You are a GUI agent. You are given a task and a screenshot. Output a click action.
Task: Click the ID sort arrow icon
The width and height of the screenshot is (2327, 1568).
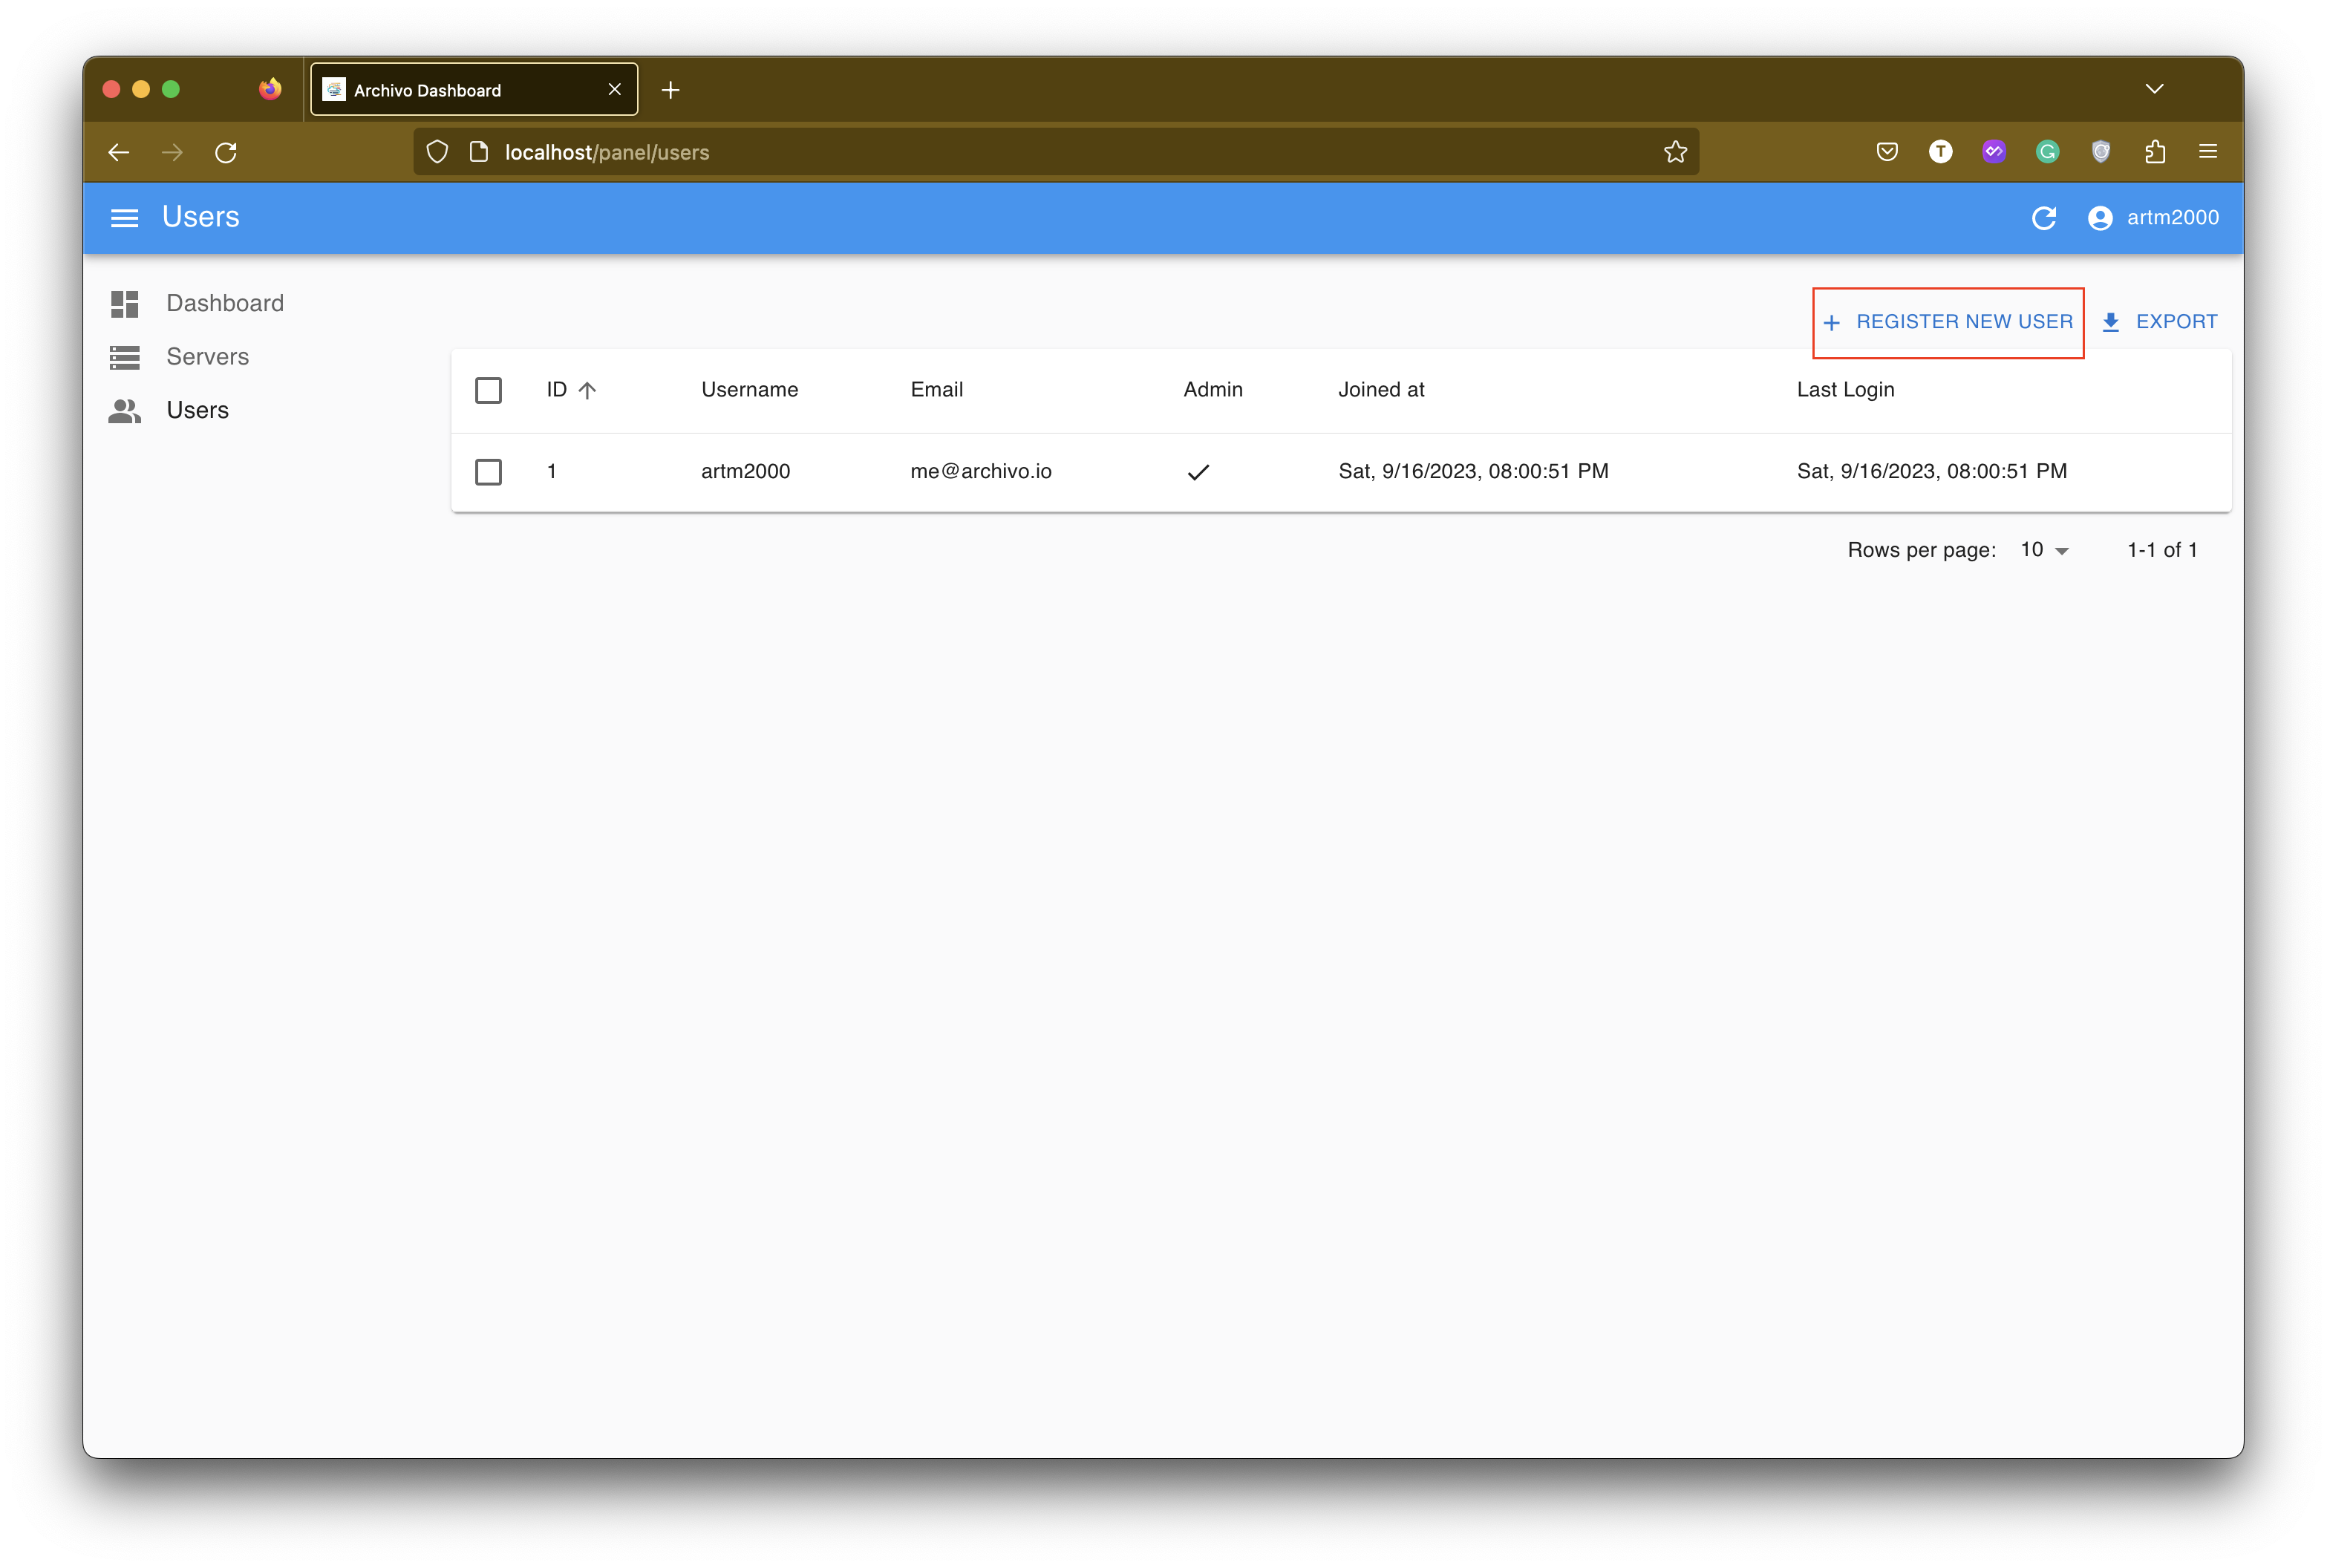pyautogui.click(x=587, y=390)
